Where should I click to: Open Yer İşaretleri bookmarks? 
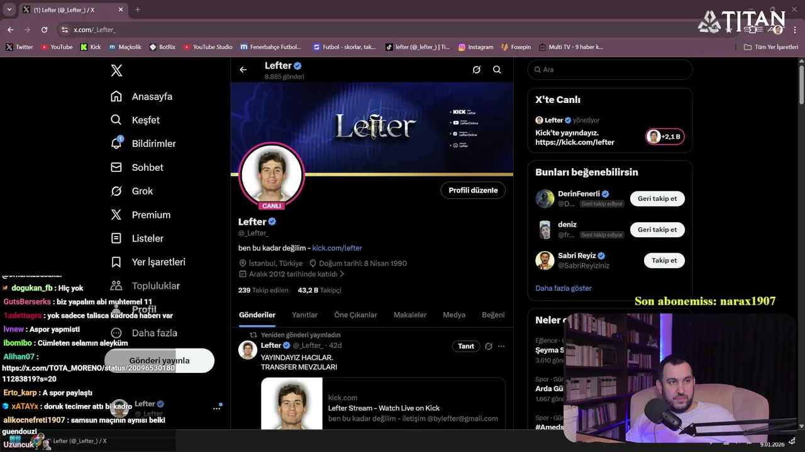pos(148,262)
